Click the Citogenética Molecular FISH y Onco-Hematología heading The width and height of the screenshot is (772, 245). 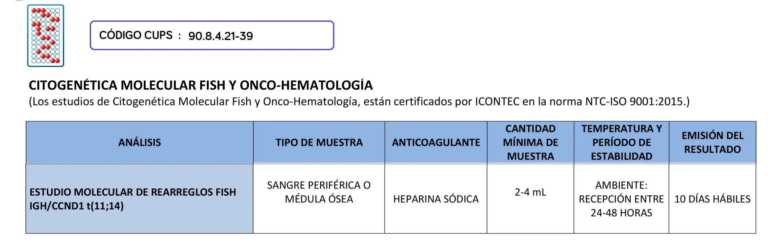[x=201, y=85]
